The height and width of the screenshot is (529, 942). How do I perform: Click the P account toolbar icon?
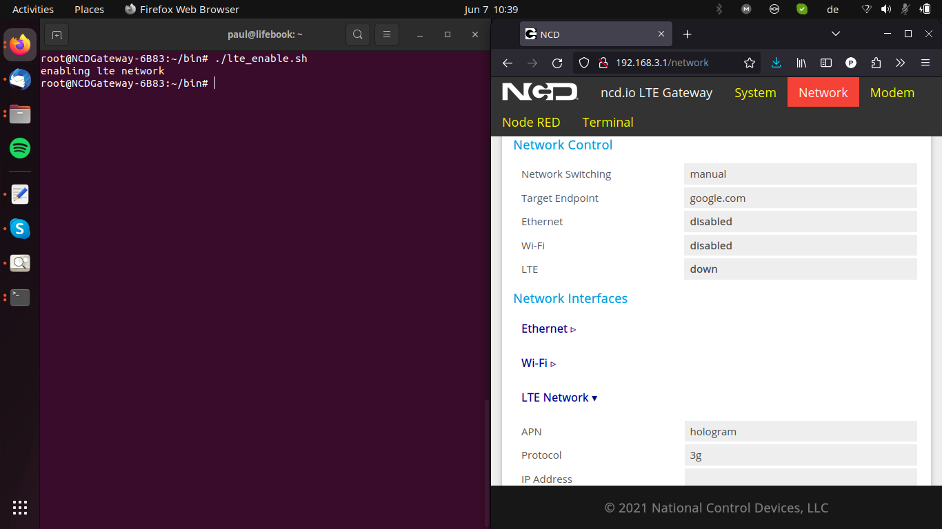click(851, 63)
